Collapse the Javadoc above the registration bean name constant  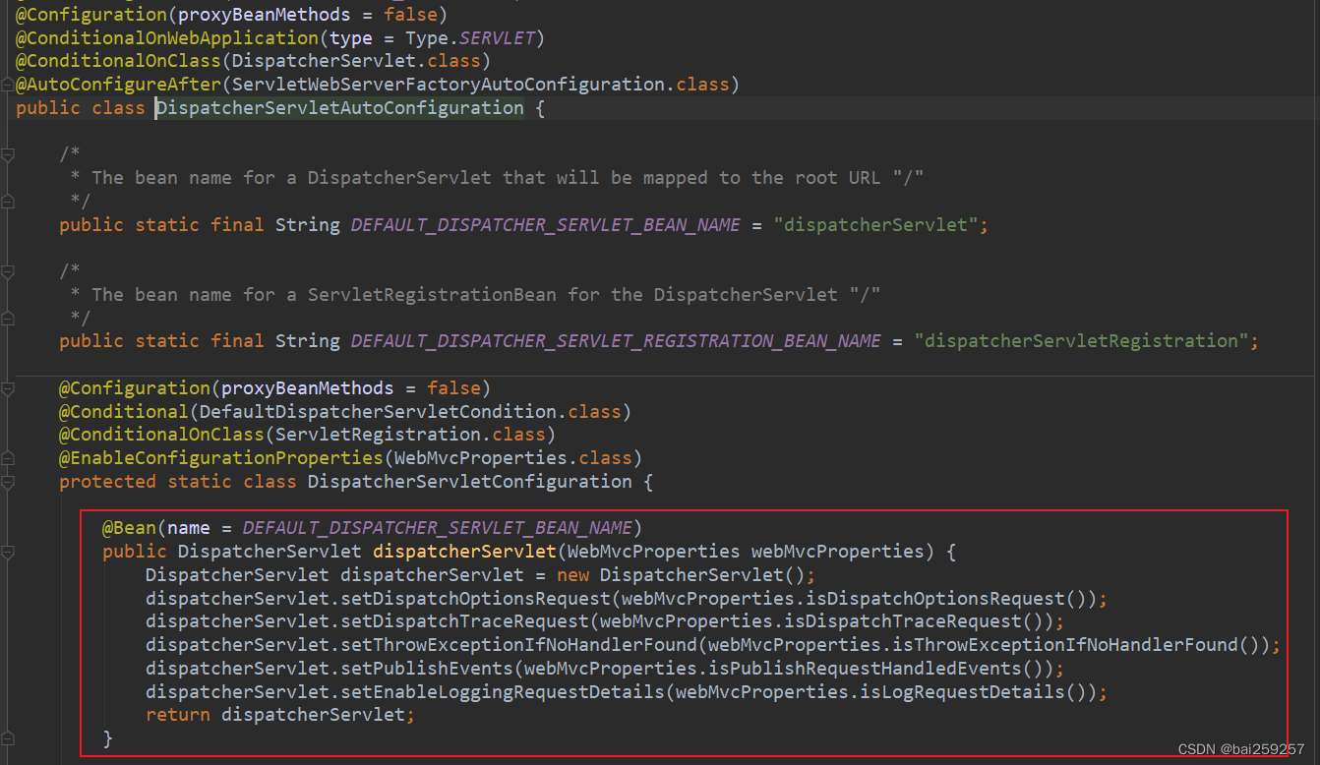(8, 271)
